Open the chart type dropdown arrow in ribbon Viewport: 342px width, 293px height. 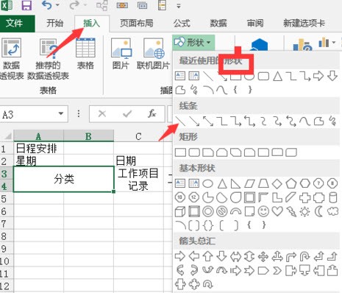click(x=334, y=43)
